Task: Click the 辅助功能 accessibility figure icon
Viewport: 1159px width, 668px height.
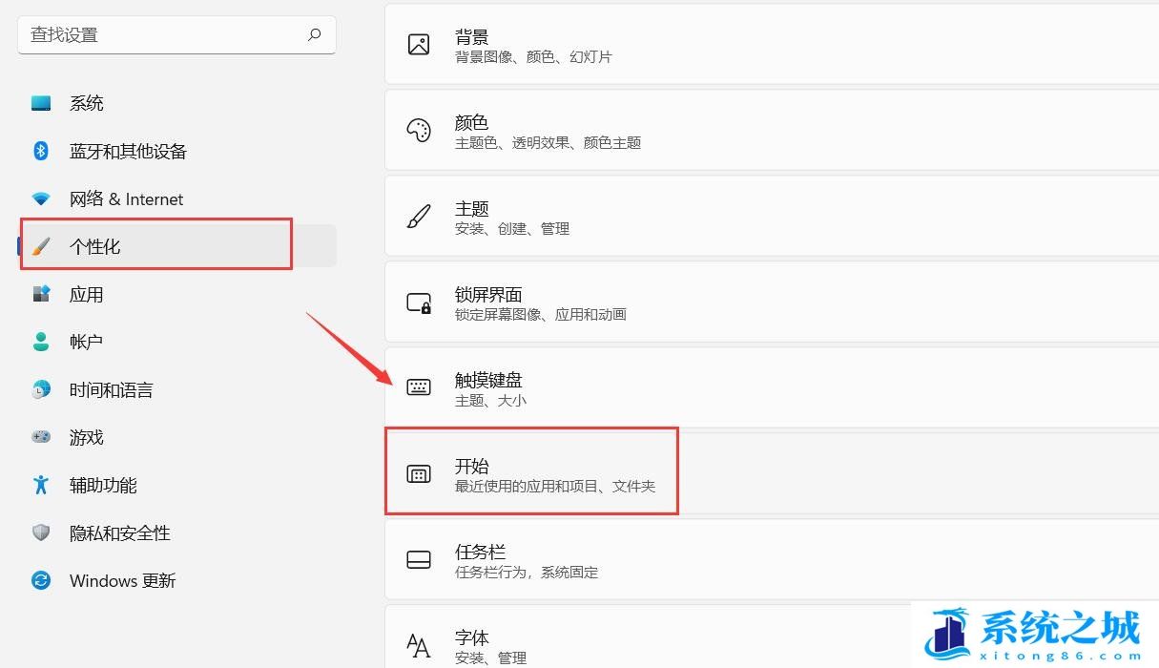Action: 41,485
